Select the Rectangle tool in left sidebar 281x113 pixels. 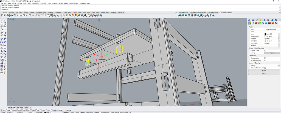tap(5, 30)
